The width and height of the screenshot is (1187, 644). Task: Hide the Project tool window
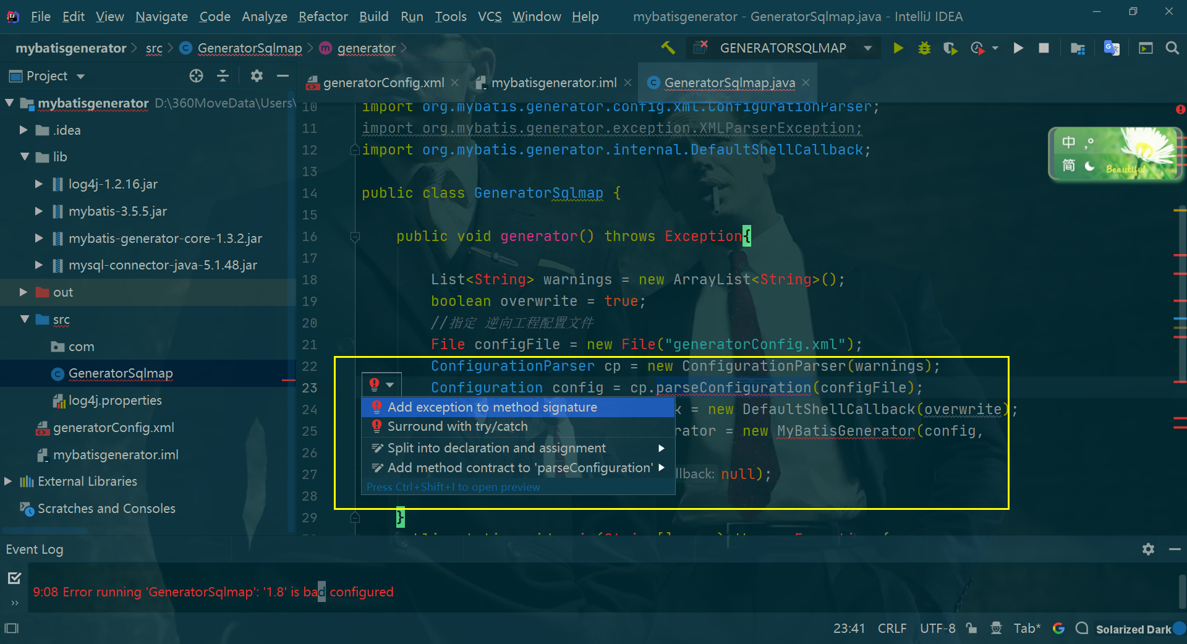[283, 75]
